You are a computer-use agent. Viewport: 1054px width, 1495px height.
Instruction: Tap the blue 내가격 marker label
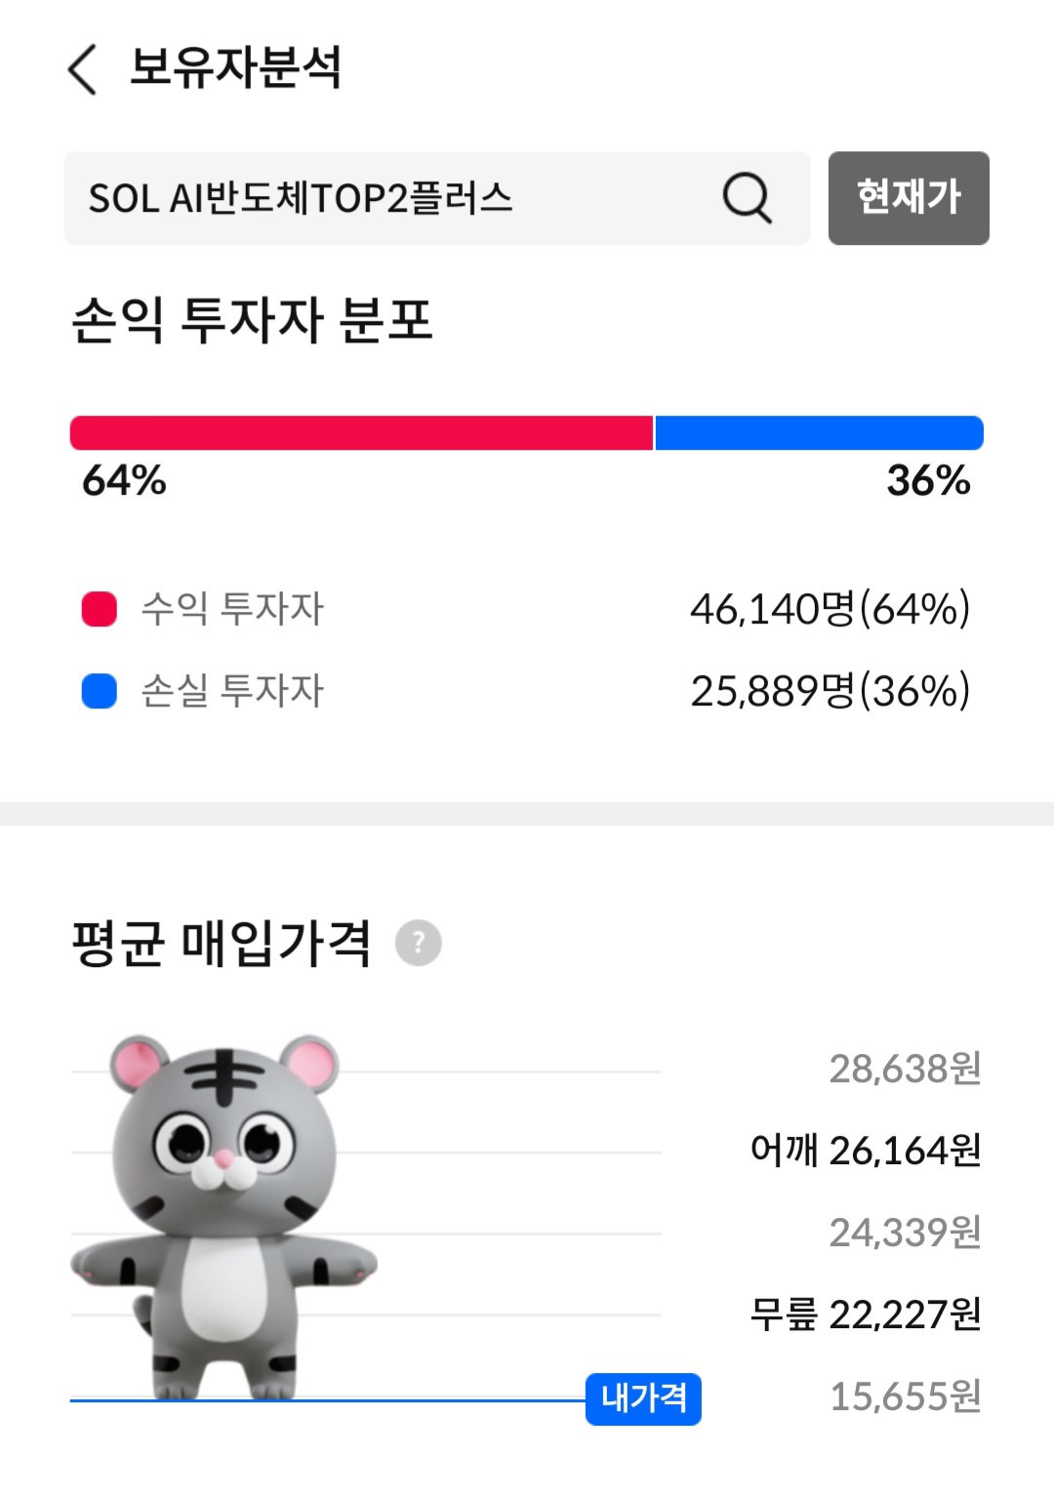[x=643, y=1398]
